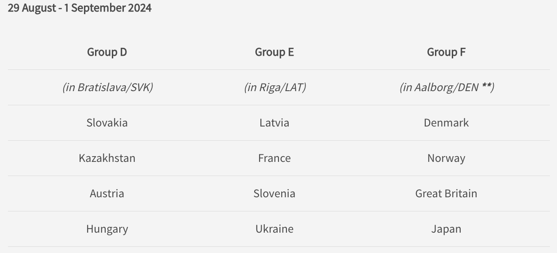Click Hungary in Group D
This screenshot has height=253, width=557.
[107, 229]
